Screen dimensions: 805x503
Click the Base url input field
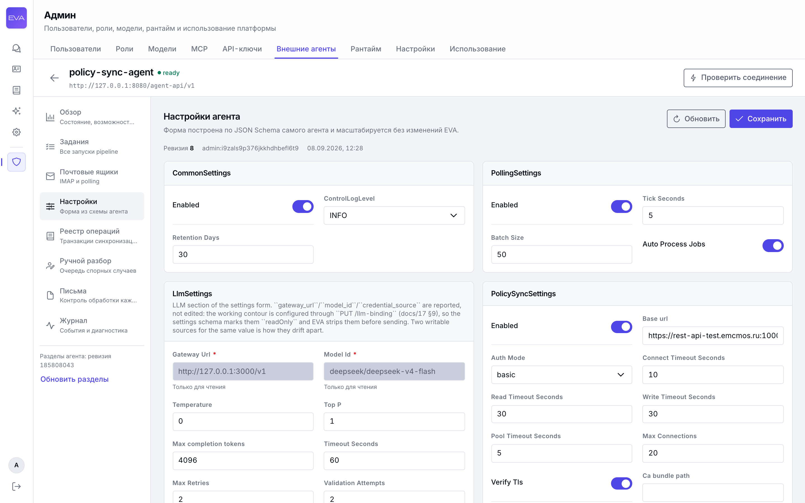click(713, 335)
